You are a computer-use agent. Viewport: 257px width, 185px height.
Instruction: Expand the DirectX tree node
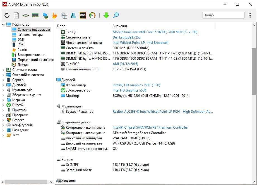pyautogui.click(x=3, y=105)
